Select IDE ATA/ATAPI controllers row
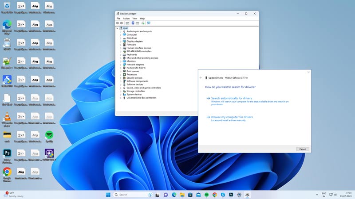Viewport: 355px width, 199px height. [139, 51]
